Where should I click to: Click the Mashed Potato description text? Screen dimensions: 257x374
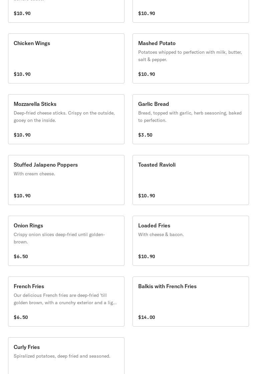[190, 56]
